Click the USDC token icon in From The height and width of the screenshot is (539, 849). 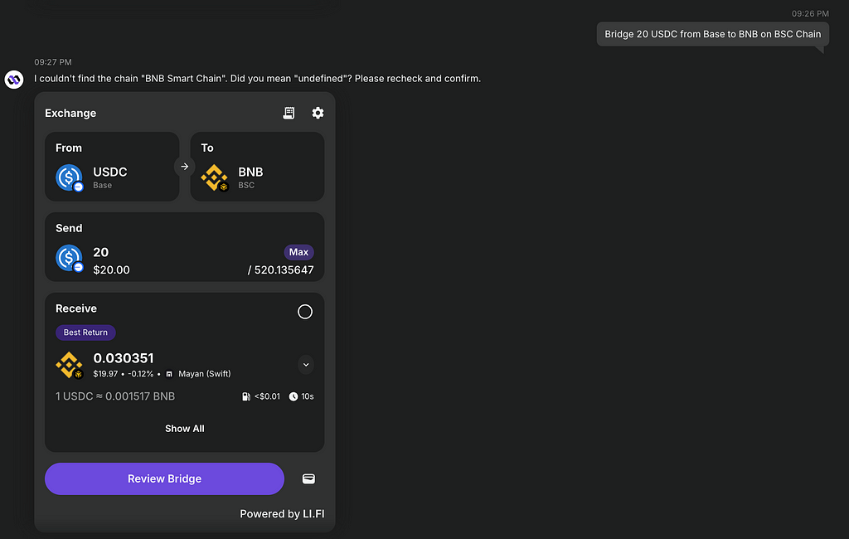(70, 177)
